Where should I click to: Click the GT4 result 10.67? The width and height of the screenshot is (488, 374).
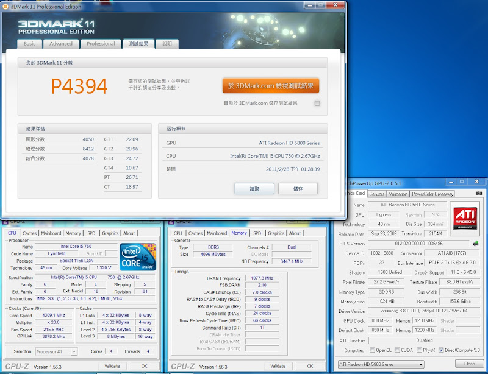132,168
